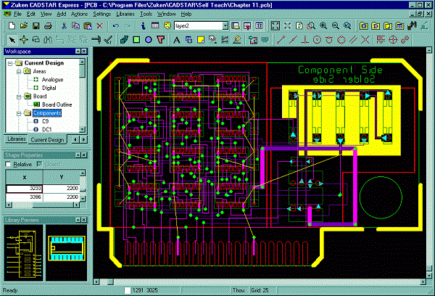Viewport: 435px width, 296px height.
Task: Close the Library Preview panel
Action: click(x=84, y=220)
